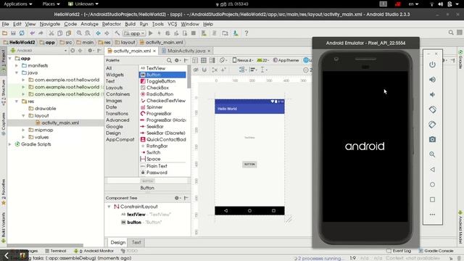Open Terminal tool window

pyautogui.click(x=56, y=251)
